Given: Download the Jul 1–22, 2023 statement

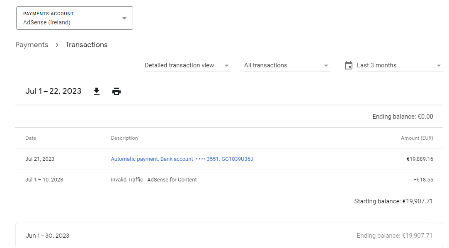Looking at the screenshot, I should [x=97, y=91].
